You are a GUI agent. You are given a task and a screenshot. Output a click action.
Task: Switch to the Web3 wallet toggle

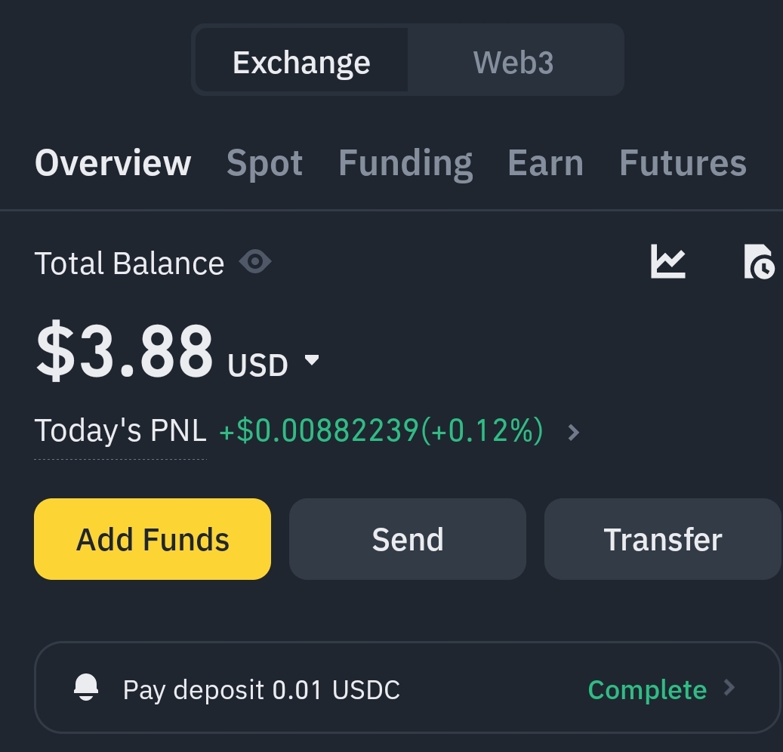tap(513, 63)
